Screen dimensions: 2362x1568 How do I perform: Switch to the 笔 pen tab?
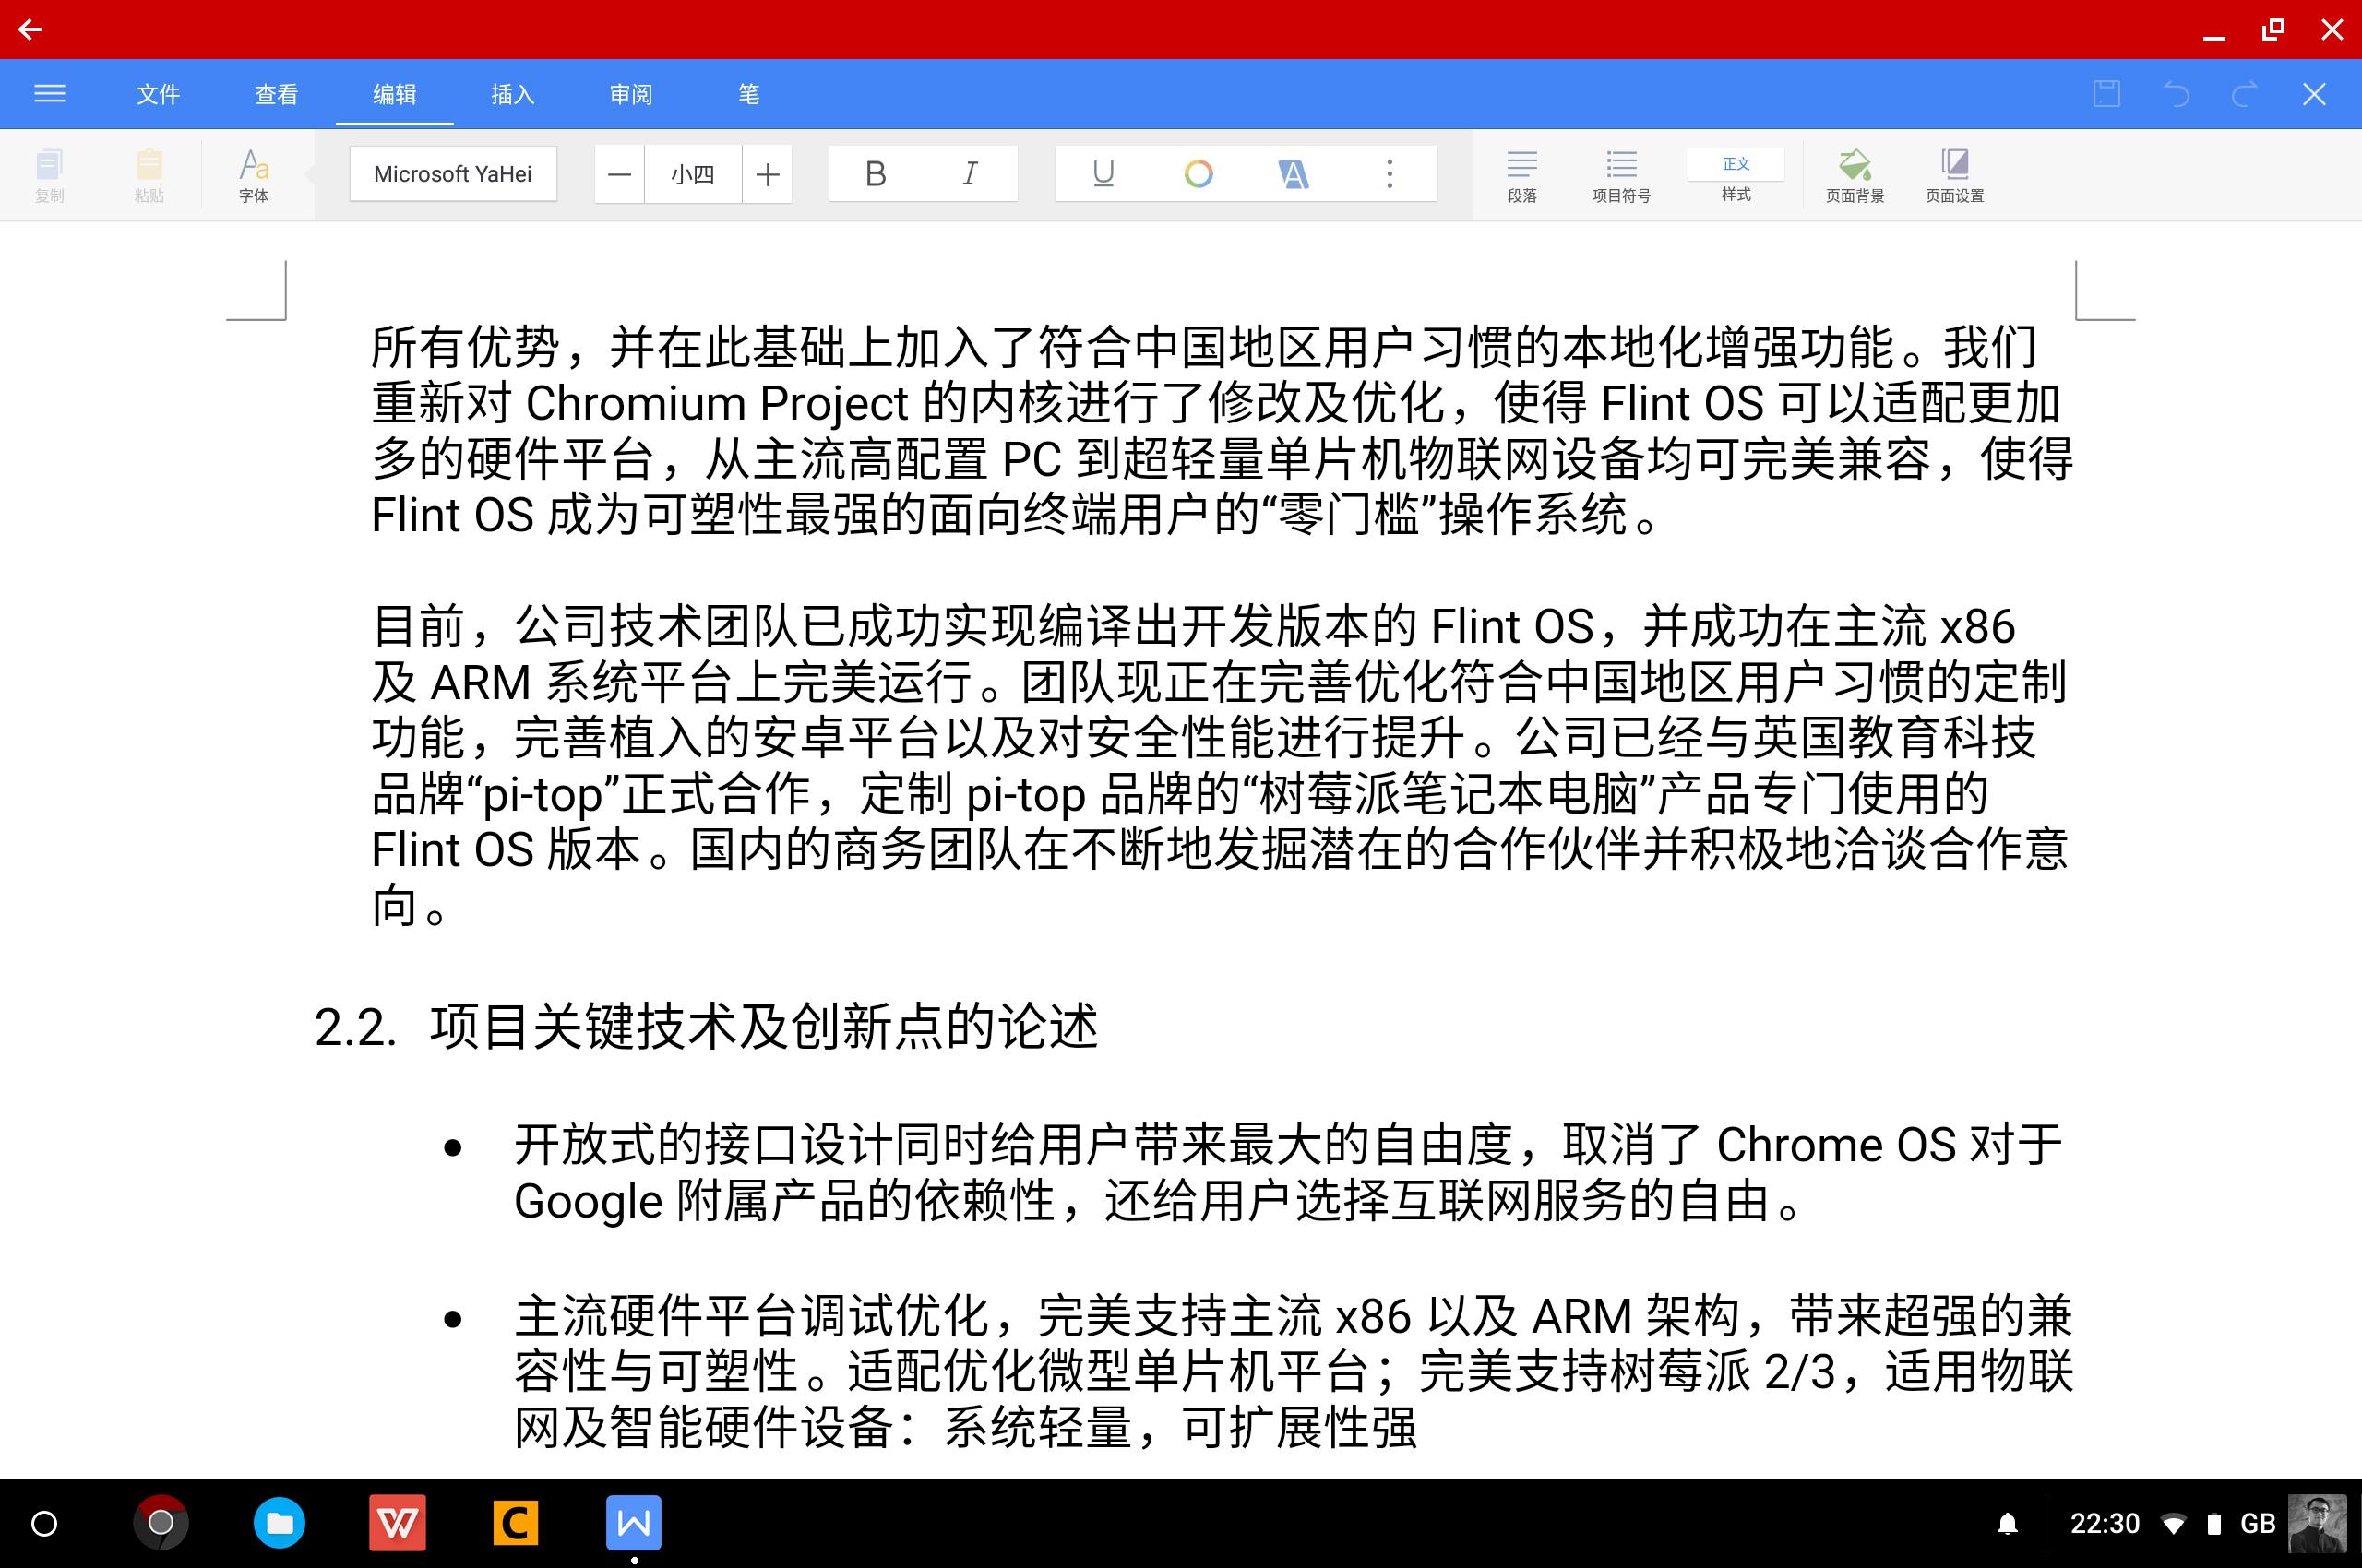(748, 94)
